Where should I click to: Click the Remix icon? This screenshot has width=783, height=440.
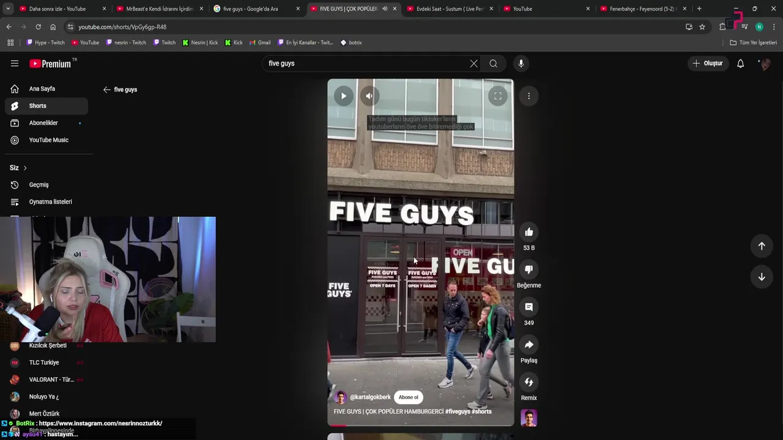point(529,382)
